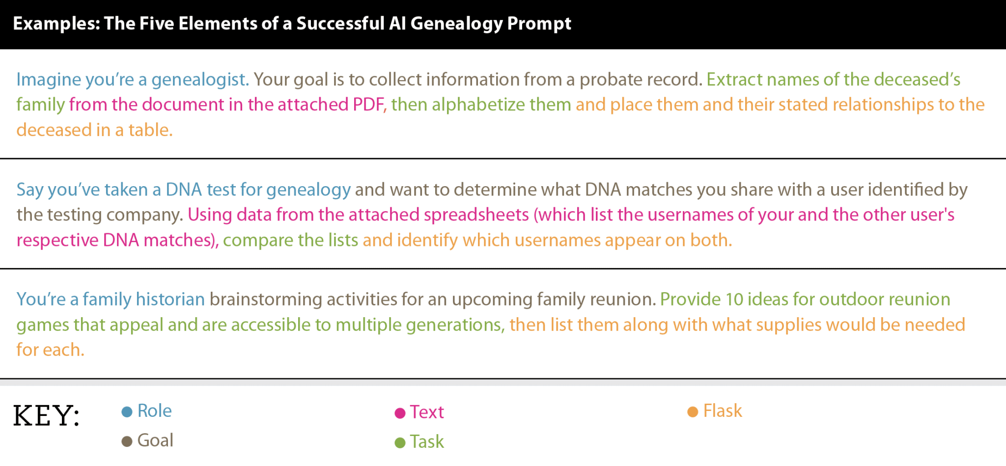
Task: Click the green Task key dot
Action: tap(400, 443)
